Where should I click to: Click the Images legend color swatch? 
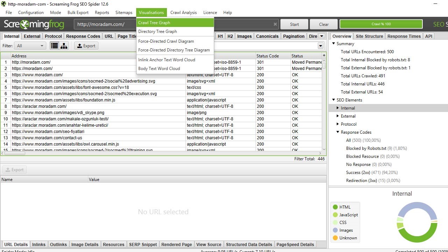pos(335,230)
